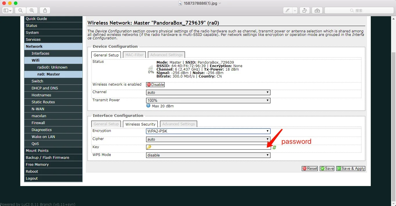Click the Highlight pen tool
Screen dimensions: 396x206
click(288, 10)
